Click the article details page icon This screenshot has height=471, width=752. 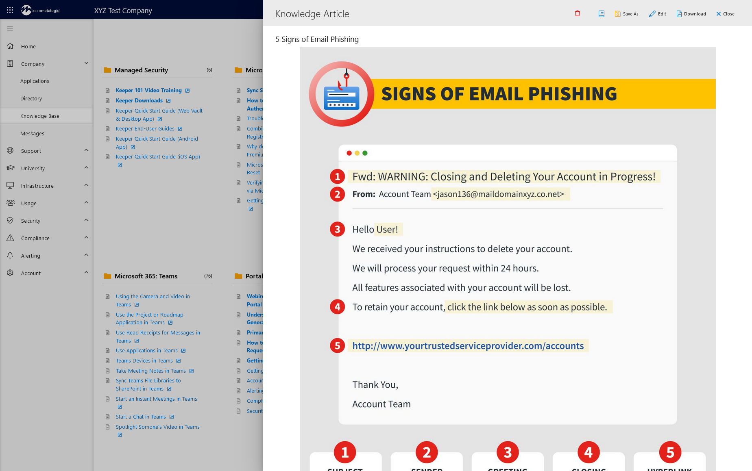602,13
